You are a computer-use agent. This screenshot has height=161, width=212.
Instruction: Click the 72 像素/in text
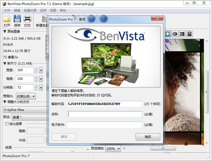[11, 57]
